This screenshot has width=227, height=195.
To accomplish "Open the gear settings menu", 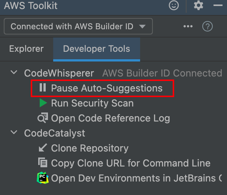I will [x=198, y=6].
